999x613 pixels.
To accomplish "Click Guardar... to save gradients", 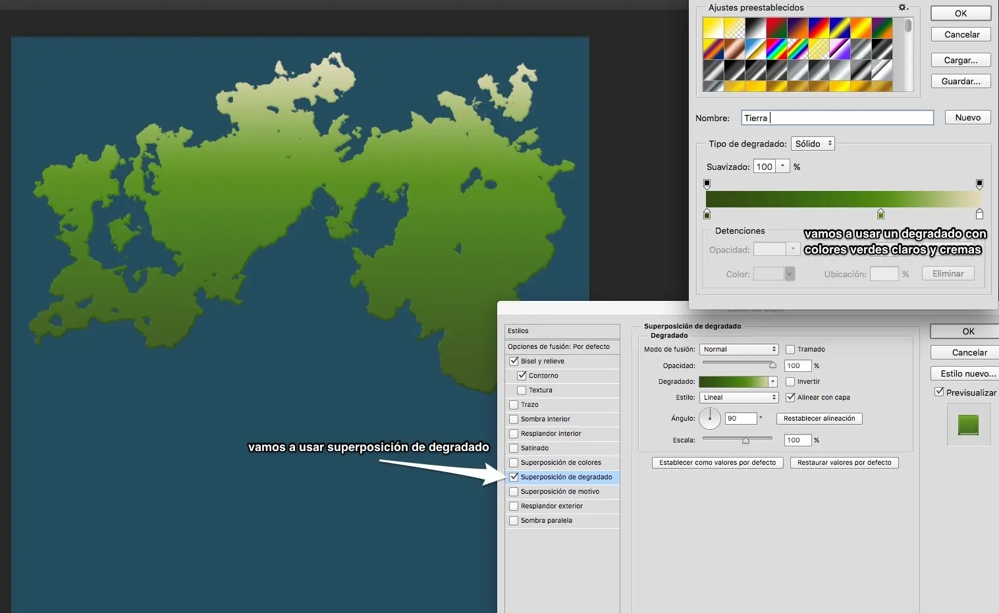I will 961,81.
